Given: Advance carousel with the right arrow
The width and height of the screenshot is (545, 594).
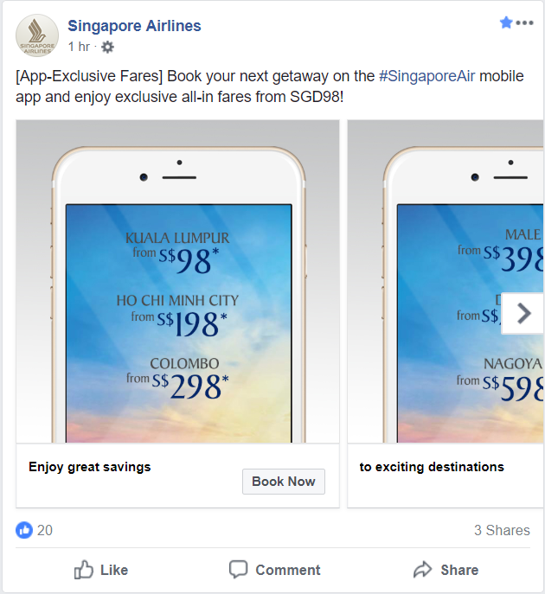Looking at the screenshot, I should [523, 313].
